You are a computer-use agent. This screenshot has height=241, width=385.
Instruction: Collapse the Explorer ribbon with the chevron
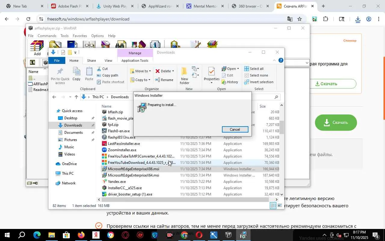(x=274, y=61)
